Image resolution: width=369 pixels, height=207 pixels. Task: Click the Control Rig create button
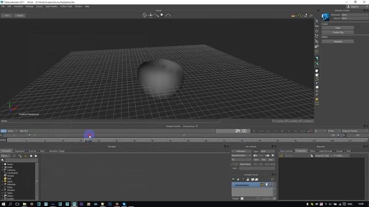[338, 32]
